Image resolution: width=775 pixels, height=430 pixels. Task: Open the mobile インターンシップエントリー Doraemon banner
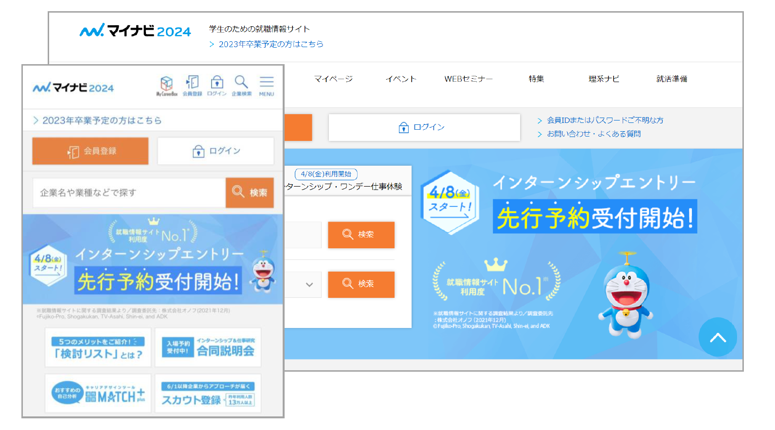coord(153,259)
